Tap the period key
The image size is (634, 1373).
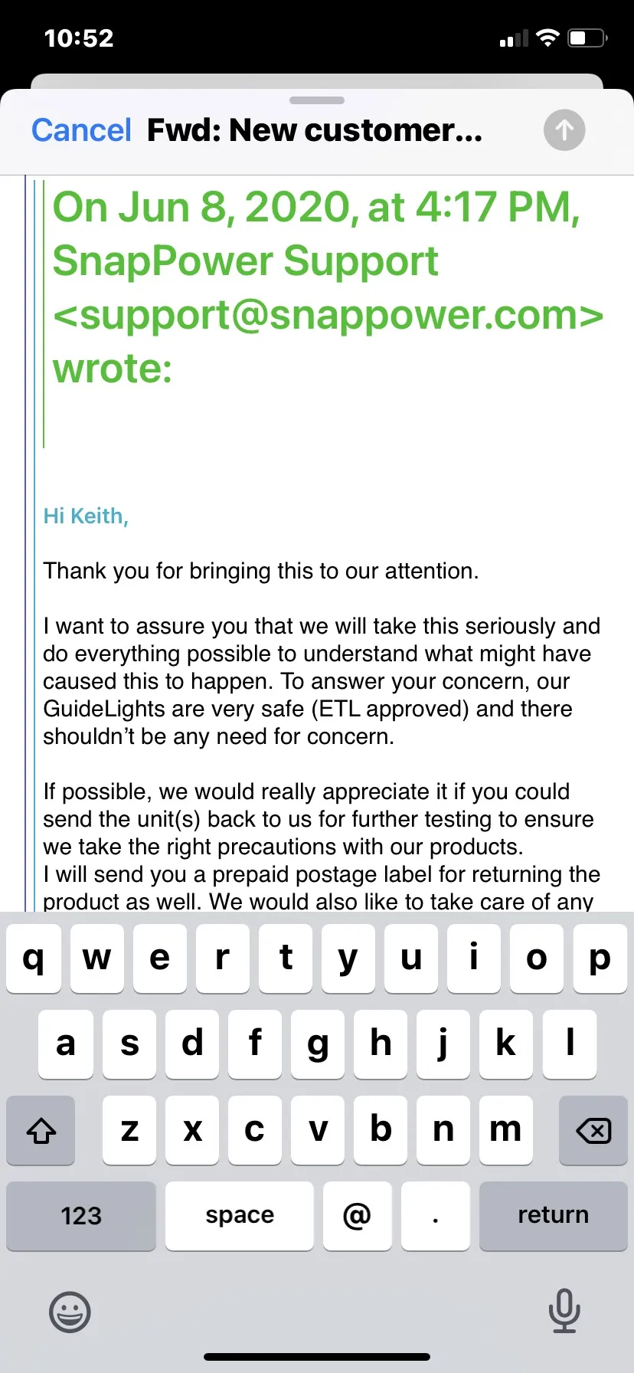tap(435, 1216)
